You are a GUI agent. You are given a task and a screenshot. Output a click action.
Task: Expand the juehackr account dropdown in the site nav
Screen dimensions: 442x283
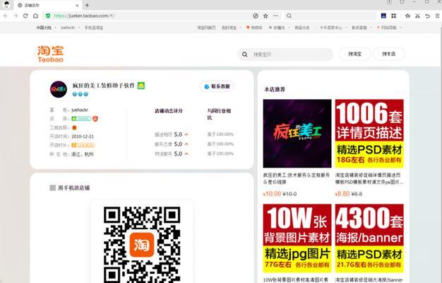click(x=70, y=28)
